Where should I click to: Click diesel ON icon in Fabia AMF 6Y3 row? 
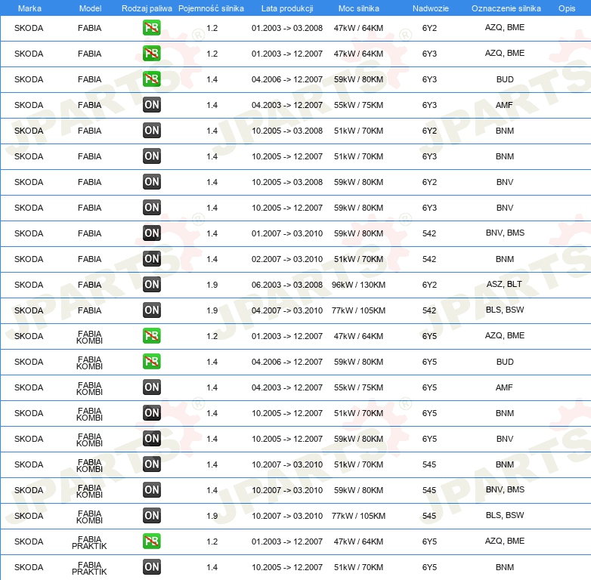point(151,105)
